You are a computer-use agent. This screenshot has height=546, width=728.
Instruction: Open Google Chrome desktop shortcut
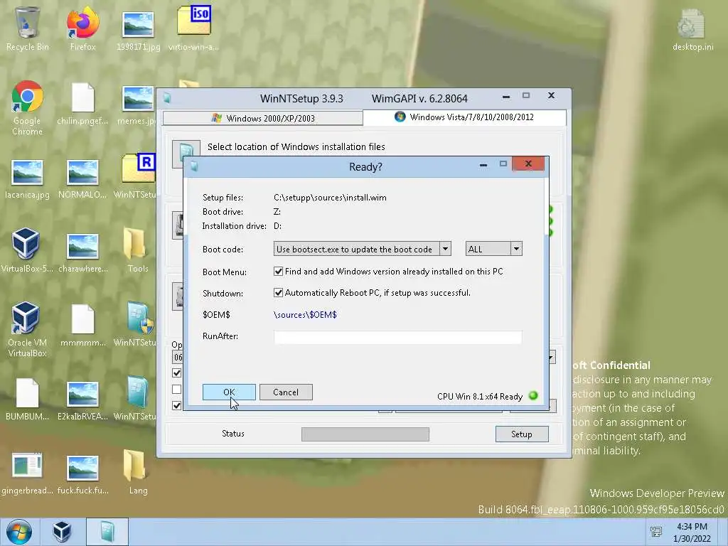pyautogui.click(x=27, y=108)
